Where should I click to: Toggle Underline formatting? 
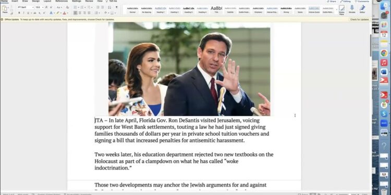pos(28,13)
